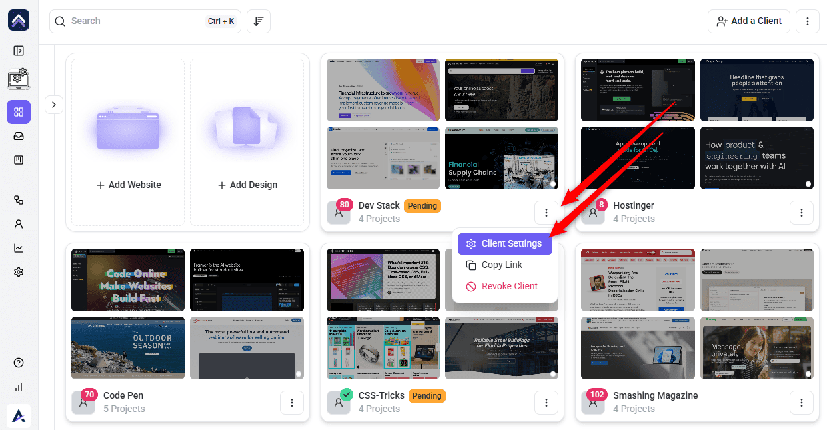This screenshot has height=430, width=827.
Task: Open the Outdoor Season thumbnail
Action: coord(128,348)
